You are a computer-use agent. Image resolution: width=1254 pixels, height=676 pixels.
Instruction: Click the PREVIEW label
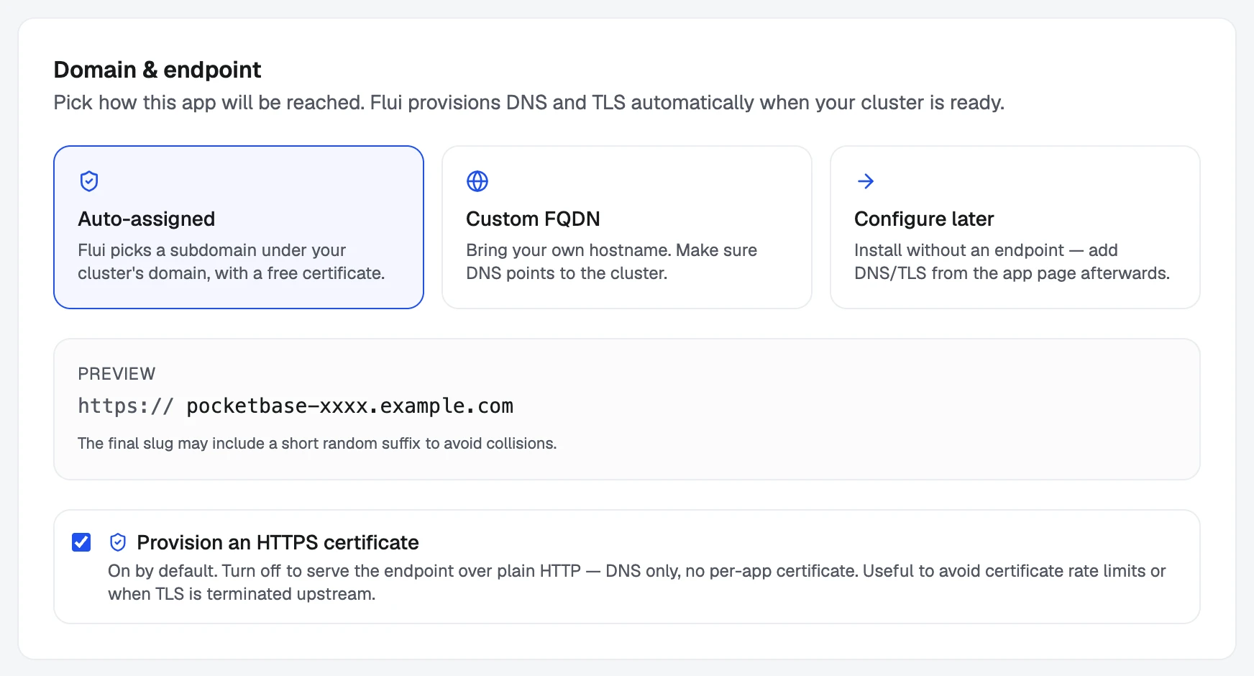116,374
